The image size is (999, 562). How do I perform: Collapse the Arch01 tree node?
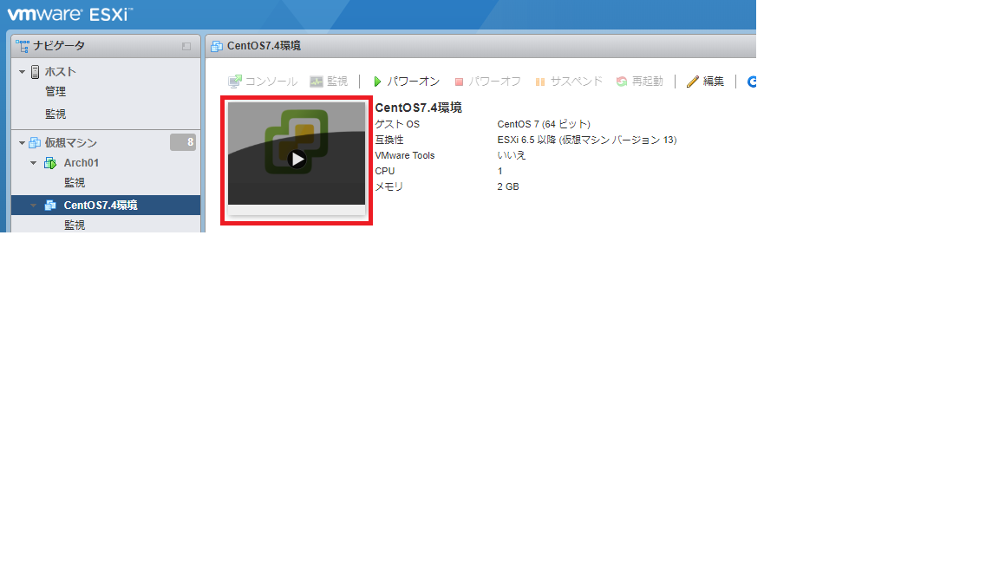coord(33,163)
